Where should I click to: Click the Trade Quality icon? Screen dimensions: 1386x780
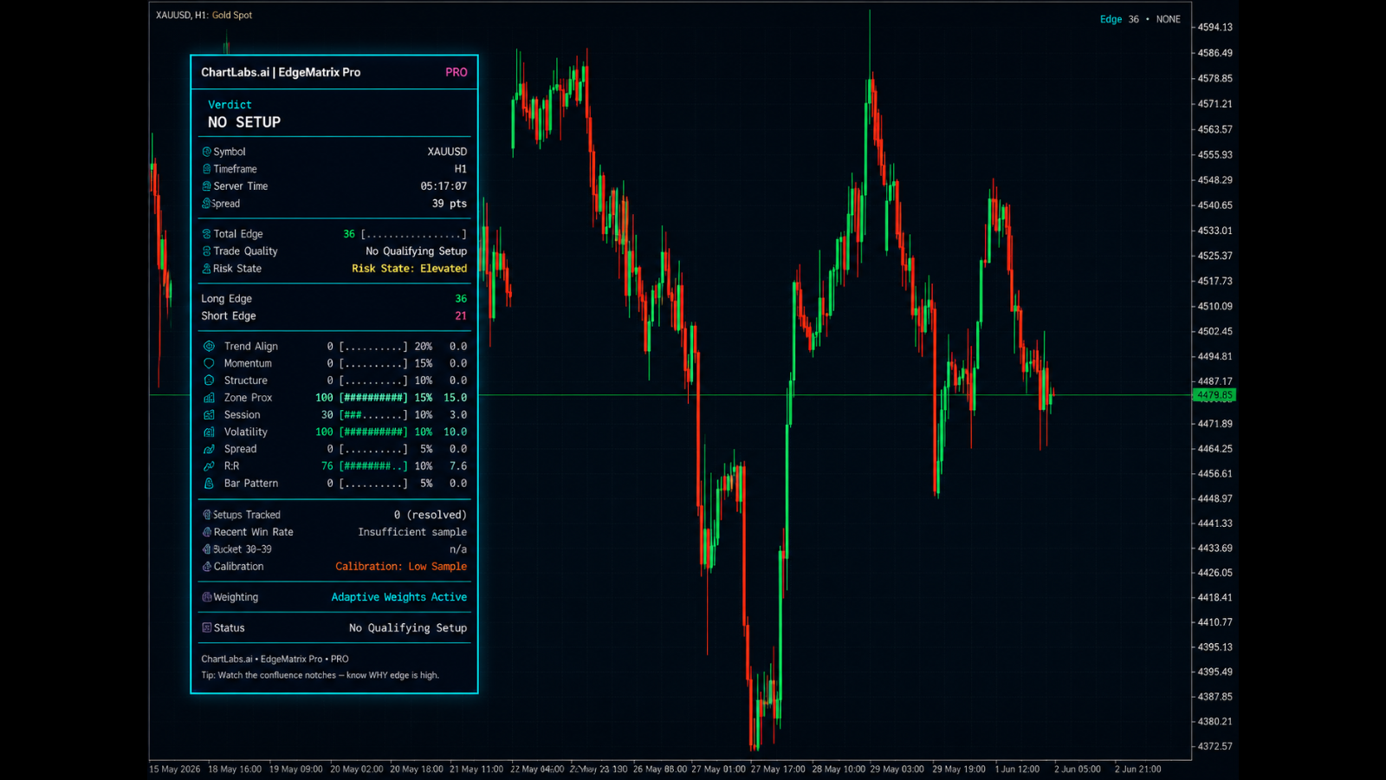pos(207,251)
